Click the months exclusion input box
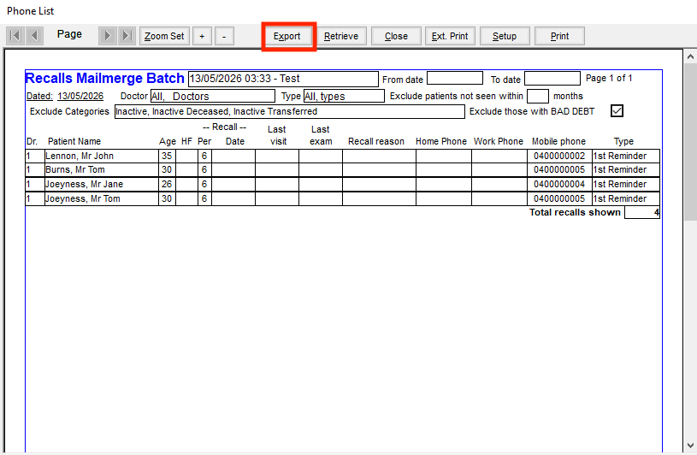Viewport: 697px width, 455px height. coord(537,96)
